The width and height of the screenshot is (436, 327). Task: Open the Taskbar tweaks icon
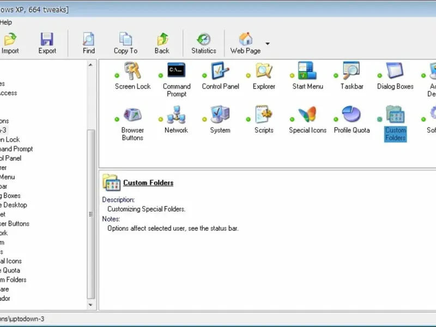point(352,71)
